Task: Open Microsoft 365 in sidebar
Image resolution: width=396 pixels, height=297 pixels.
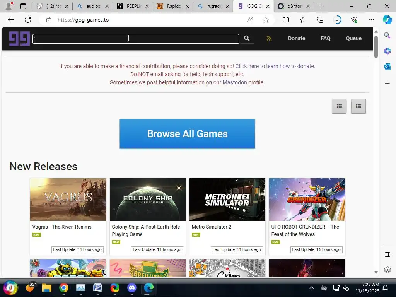Action: (x=387, y=51)
